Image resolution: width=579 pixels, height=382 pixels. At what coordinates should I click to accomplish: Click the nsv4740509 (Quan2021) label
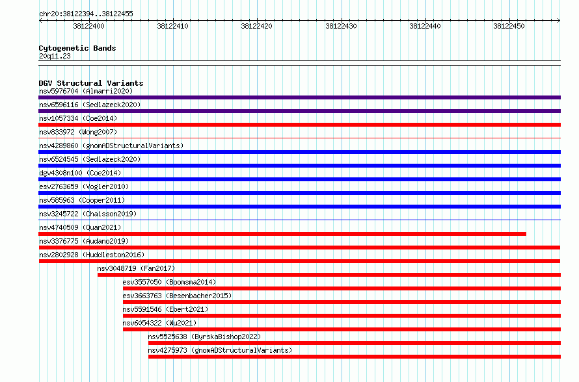pos(80,227)
